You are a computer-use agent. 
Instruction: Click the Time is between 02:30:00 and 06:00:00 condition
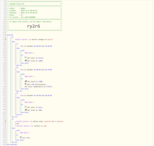tap(36, 95)
